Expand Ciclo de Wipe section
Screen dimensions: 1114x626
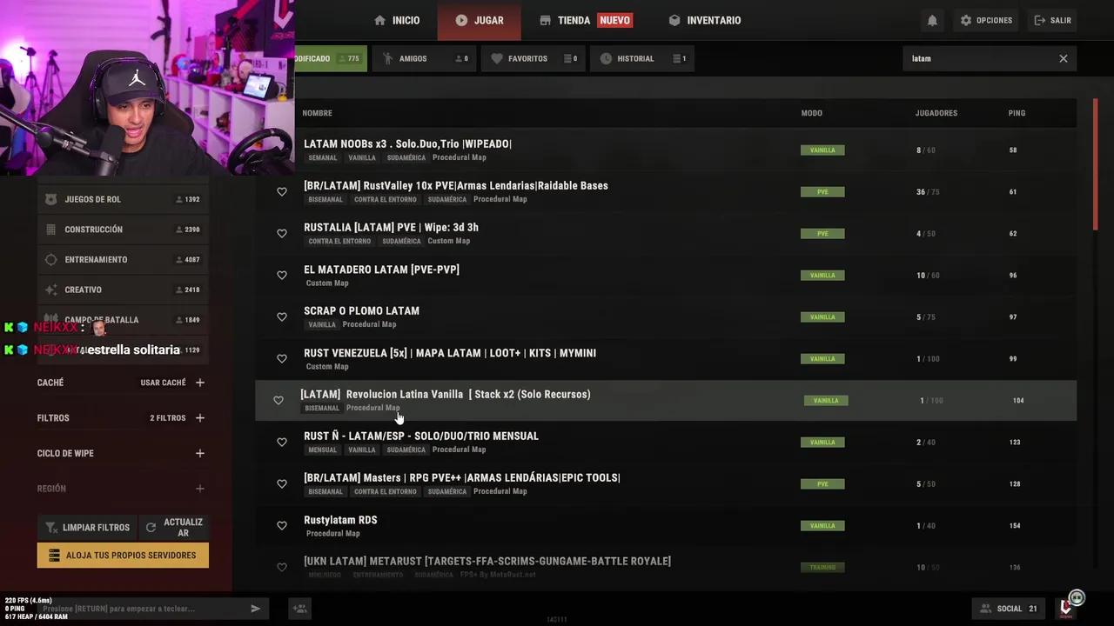[x=200, y=453]
